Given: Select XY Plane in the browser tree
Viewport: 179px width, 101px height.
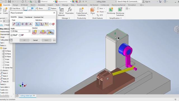Looking at the screenshot, I should click(7, 57).
